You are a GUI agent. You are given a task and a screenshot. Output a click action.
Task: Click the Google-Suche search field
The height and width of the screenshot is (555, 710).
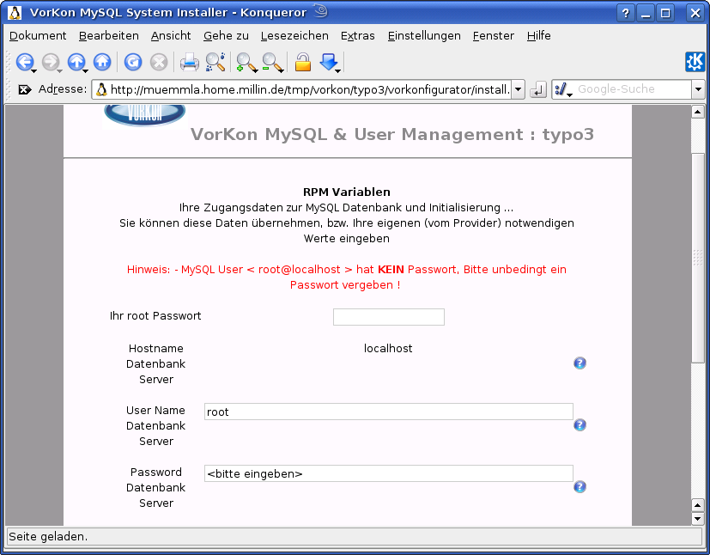[633, 89]
